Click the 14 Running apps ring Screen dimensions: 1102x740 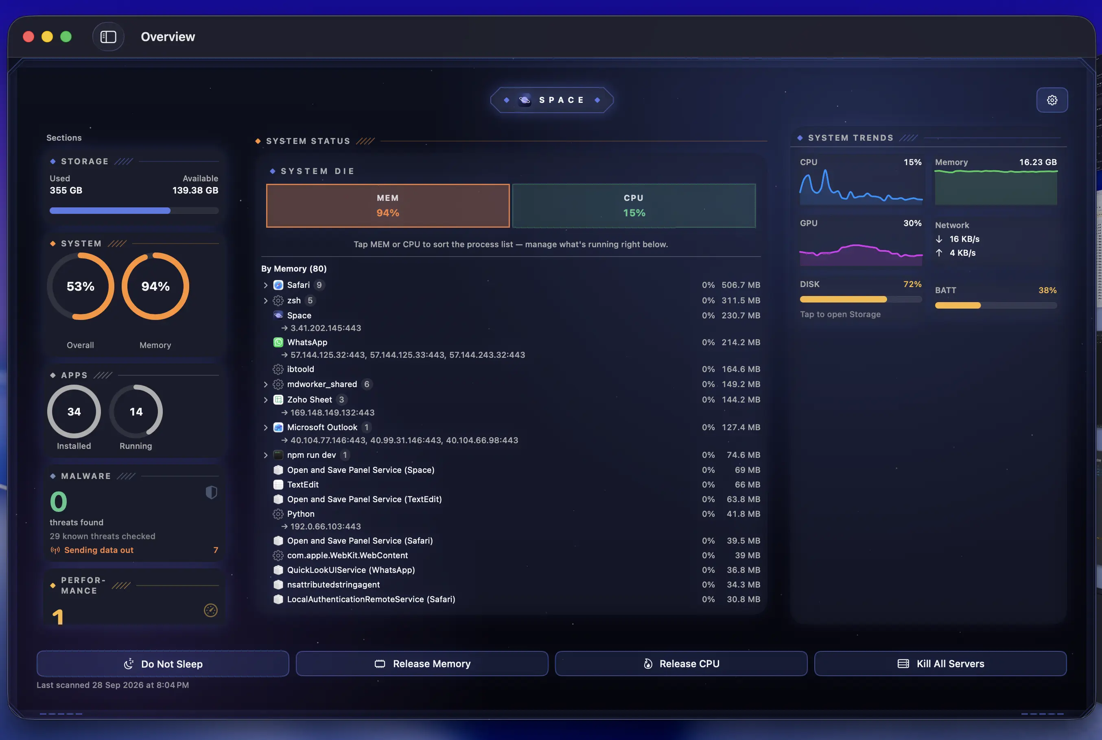click(136, 411)
